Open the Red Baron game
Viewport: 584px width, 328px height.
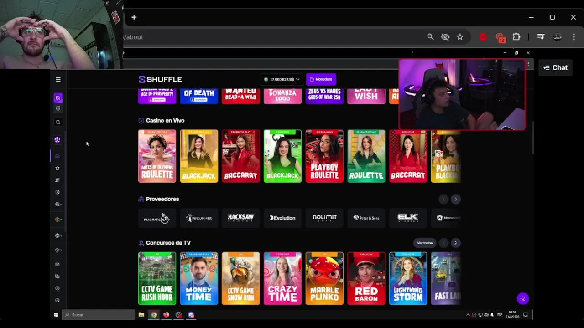tap(366, 278)
